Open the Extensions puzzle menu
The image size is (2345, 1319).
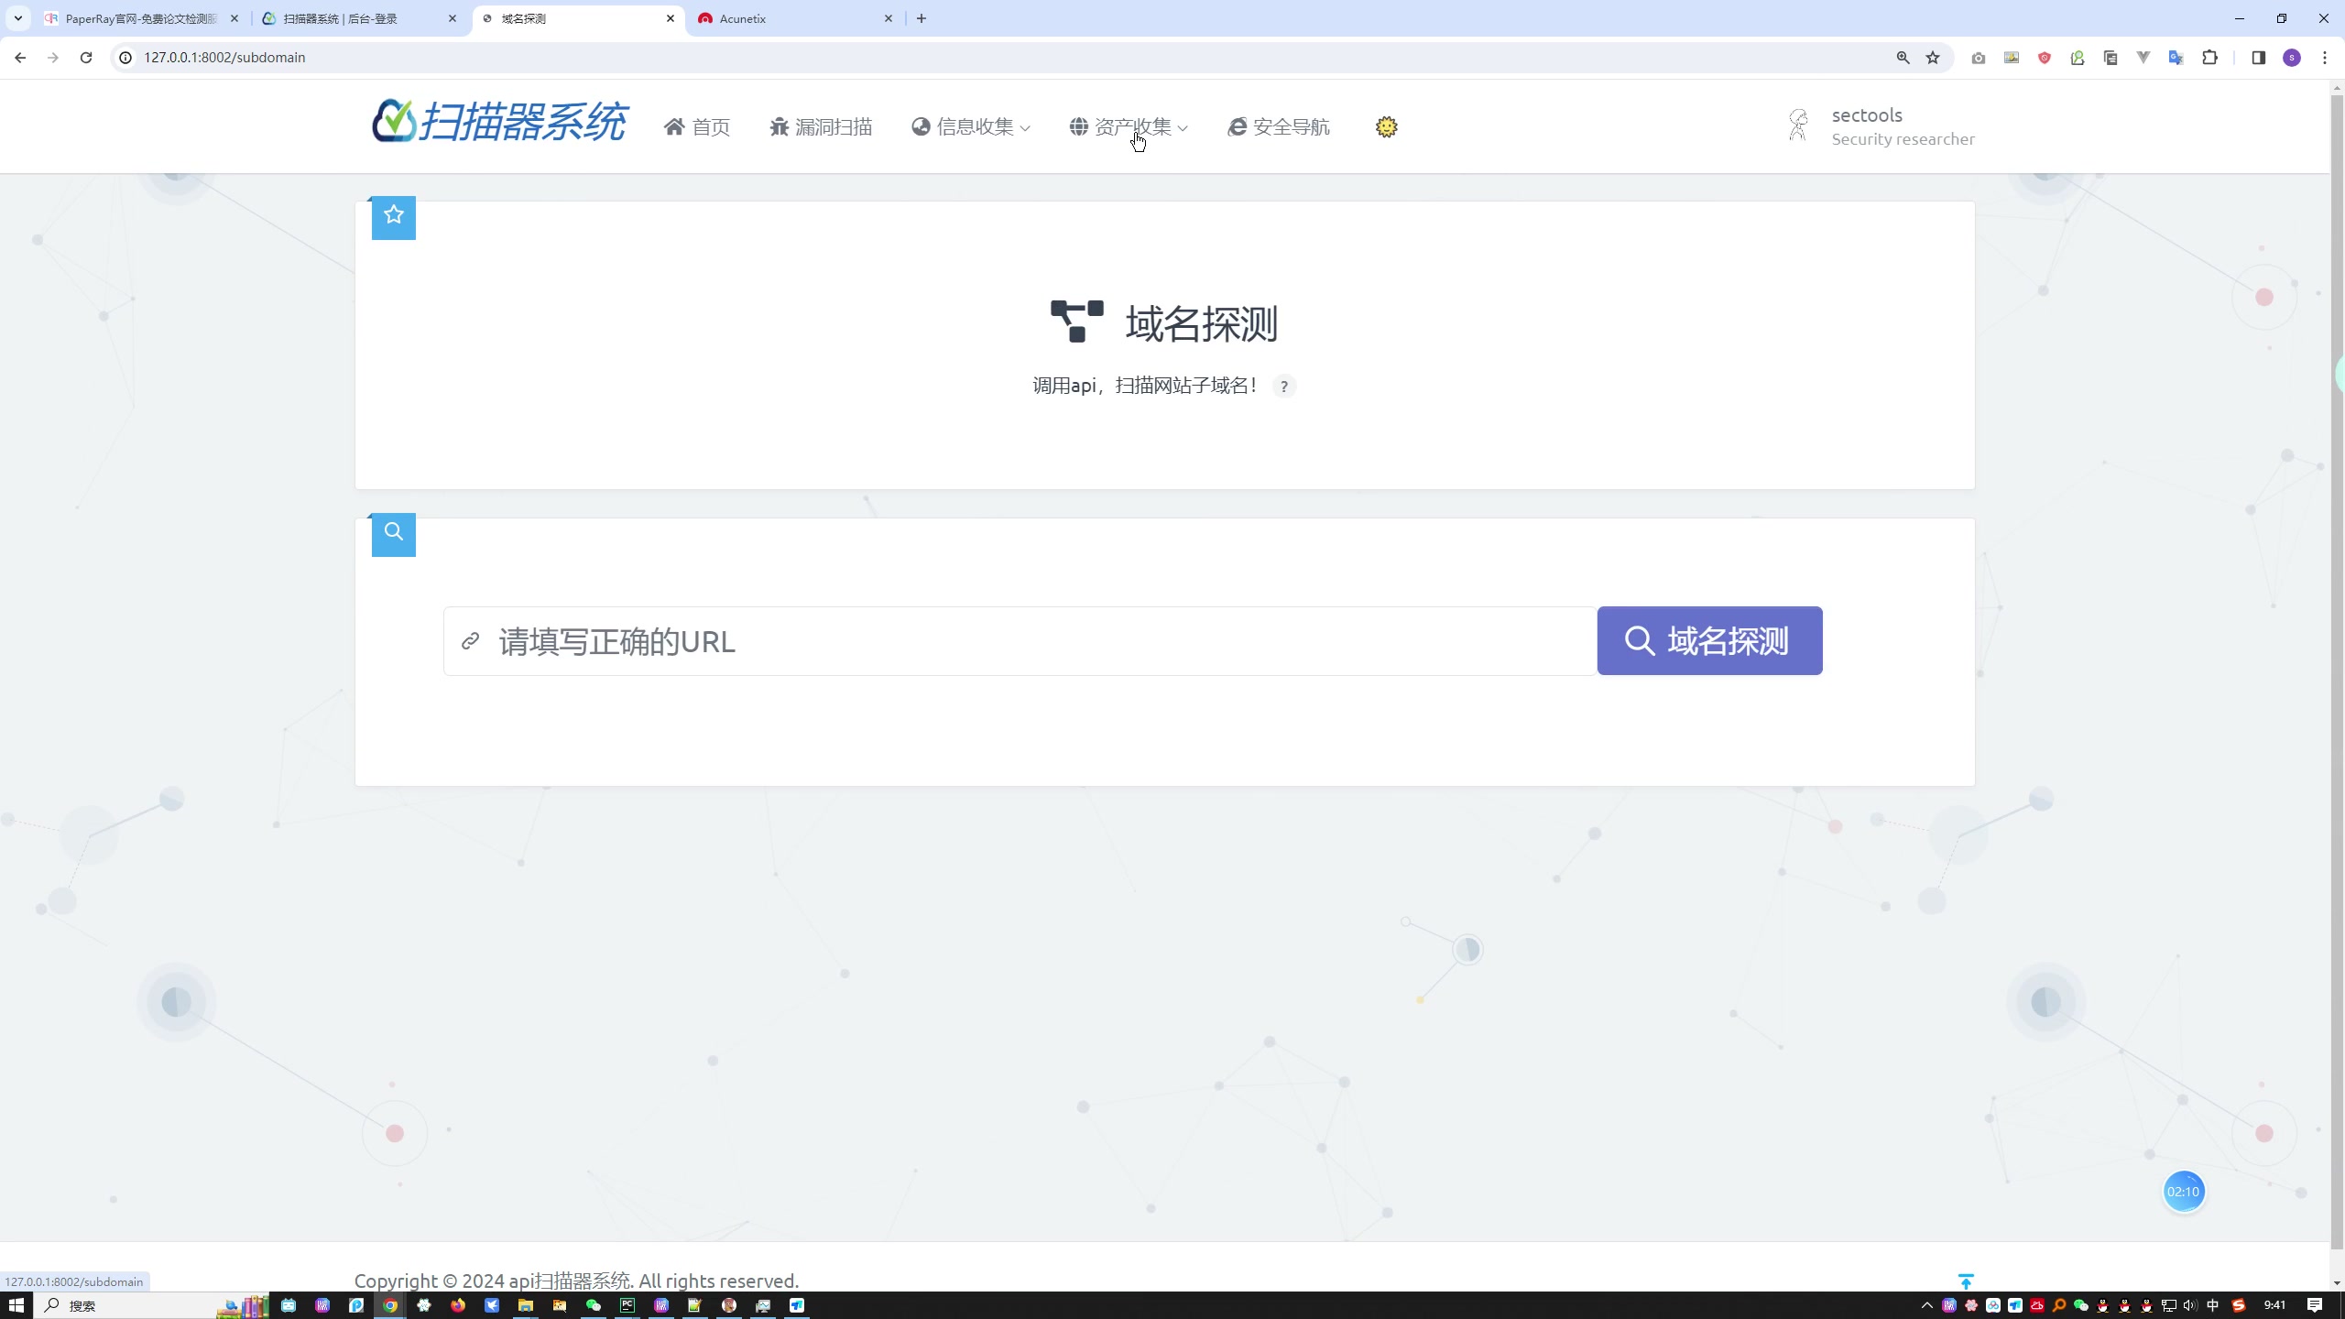pyautogui.click(x=2210, y=58)
